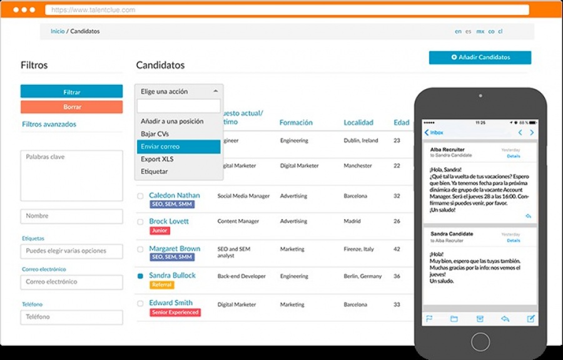Go to the previous email with left arrow
Viewport: 563px width, 360px height.
(x=520, y=133)
